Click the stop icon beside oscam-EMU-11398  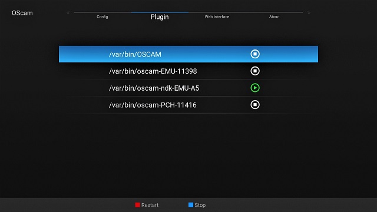click(x=255, y=71)
